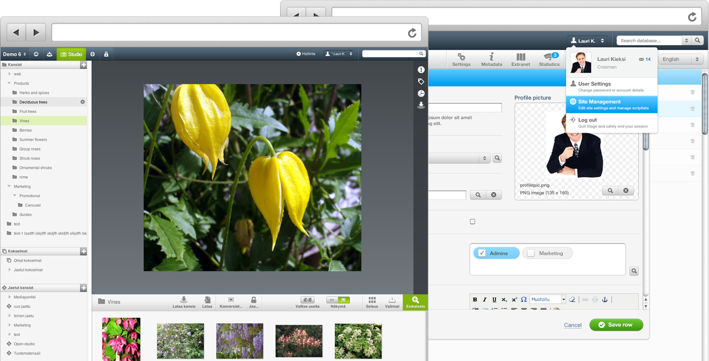This screenshot has width=709, height=361.
Task: Switch to the Studio tab
Action: 71,54
